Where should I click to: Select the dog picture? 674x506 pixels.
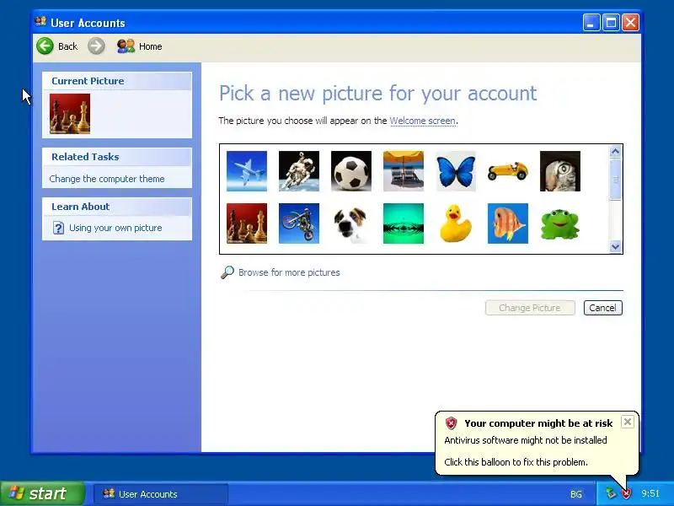point(351,223)
